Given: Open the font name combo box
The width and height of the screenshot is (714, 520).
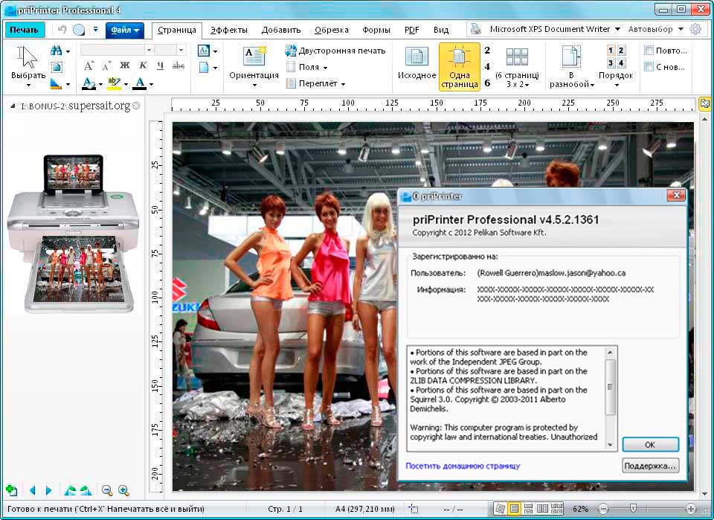Looking at the screenshot, I should [x=117, y=50].
